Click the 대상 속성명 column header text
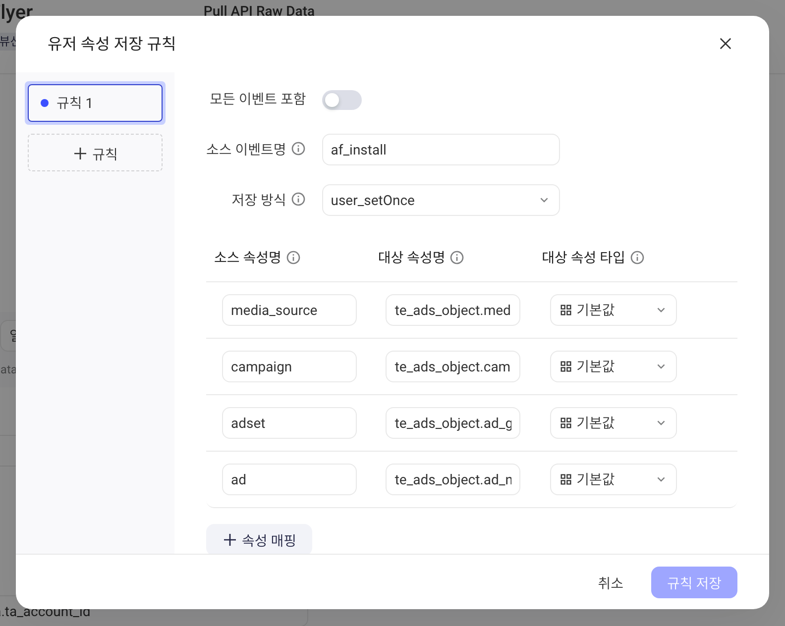785x626 pixels. point(411,258)
